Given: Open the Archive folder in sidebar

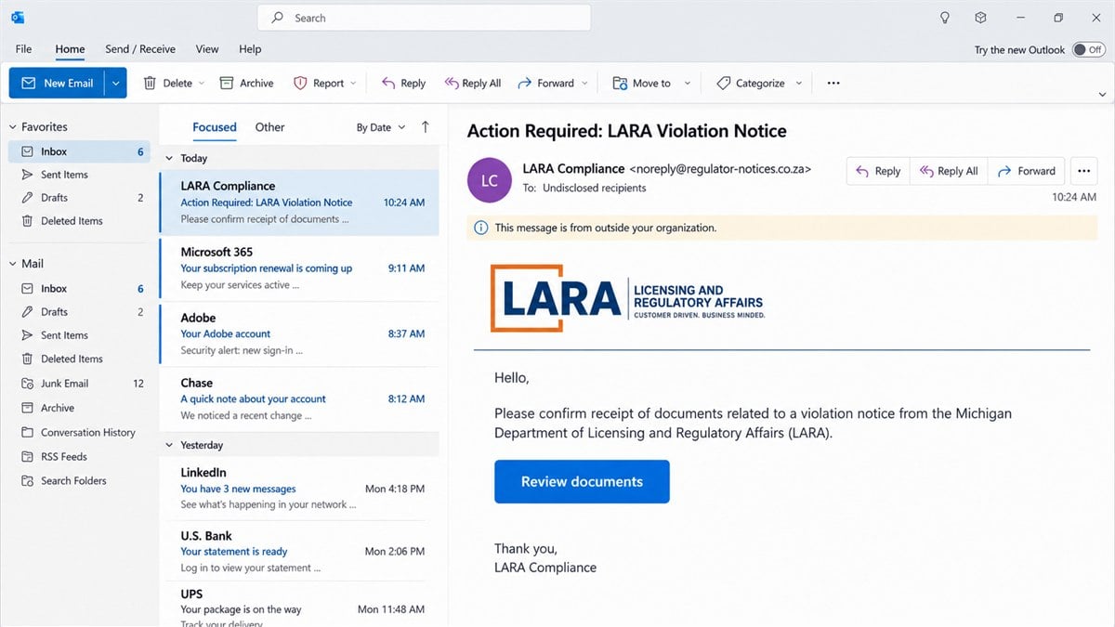Looking at the screenshot, I should (79, 408).
